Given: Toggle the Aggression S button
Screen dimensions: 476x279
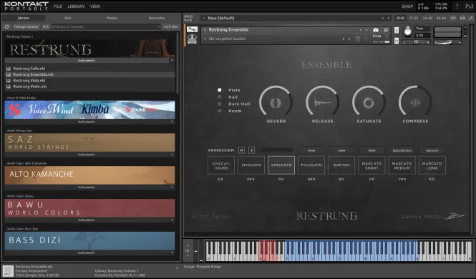Looking at the screenshot, I should 251,150.
